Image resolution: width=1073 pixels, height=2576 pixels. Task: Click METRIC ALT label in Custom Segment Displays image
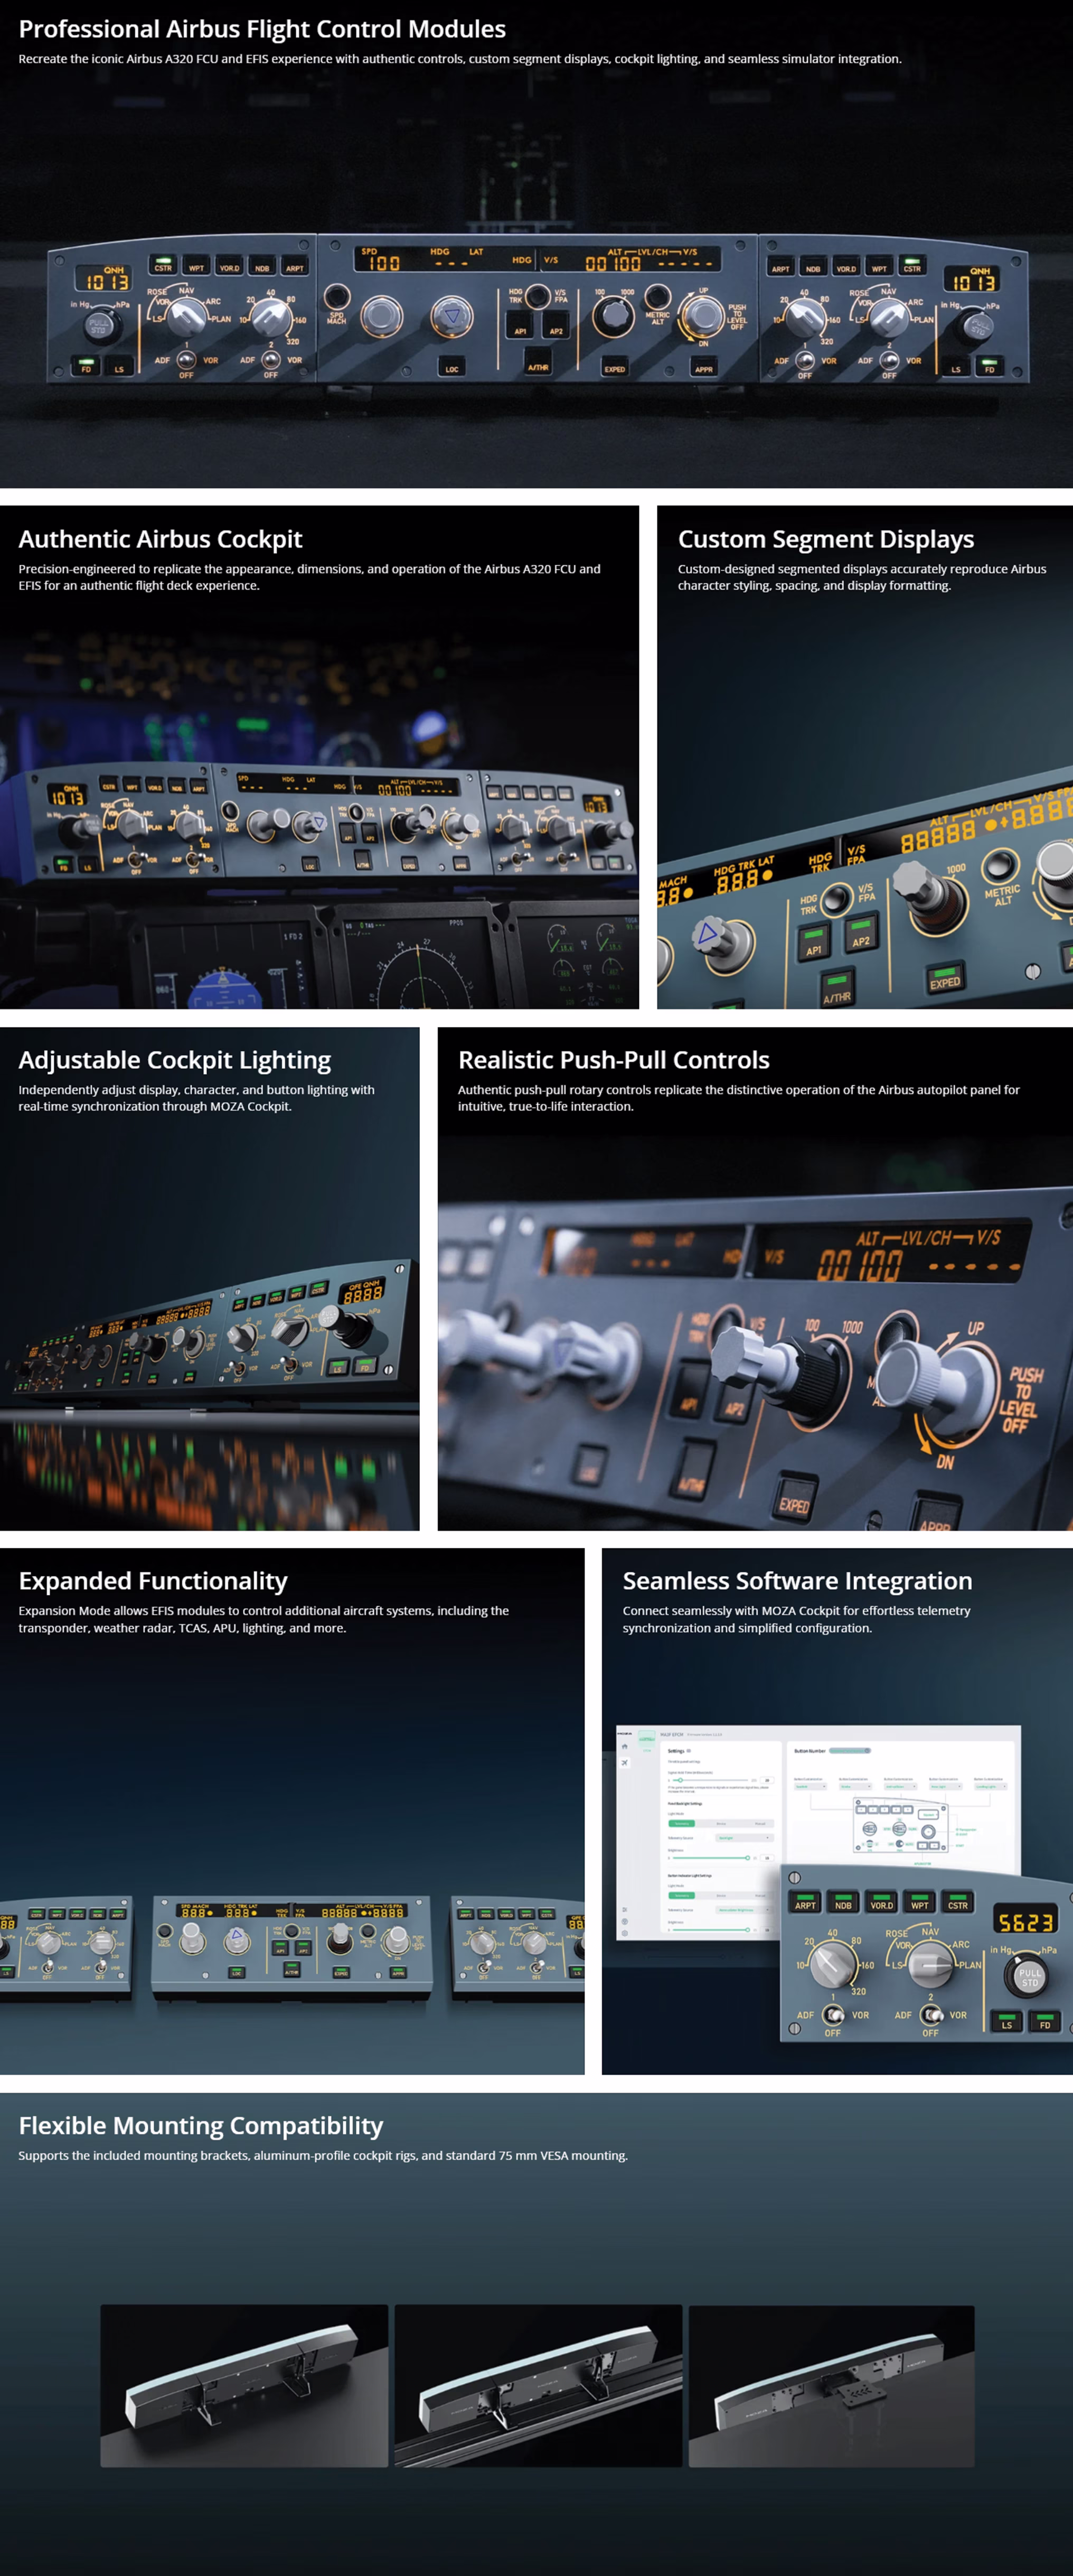(x=1002, y=895)
